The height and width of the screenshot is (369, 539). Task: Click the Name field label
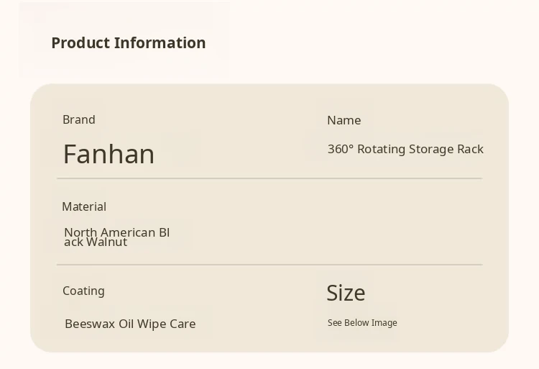click(344, 120)
